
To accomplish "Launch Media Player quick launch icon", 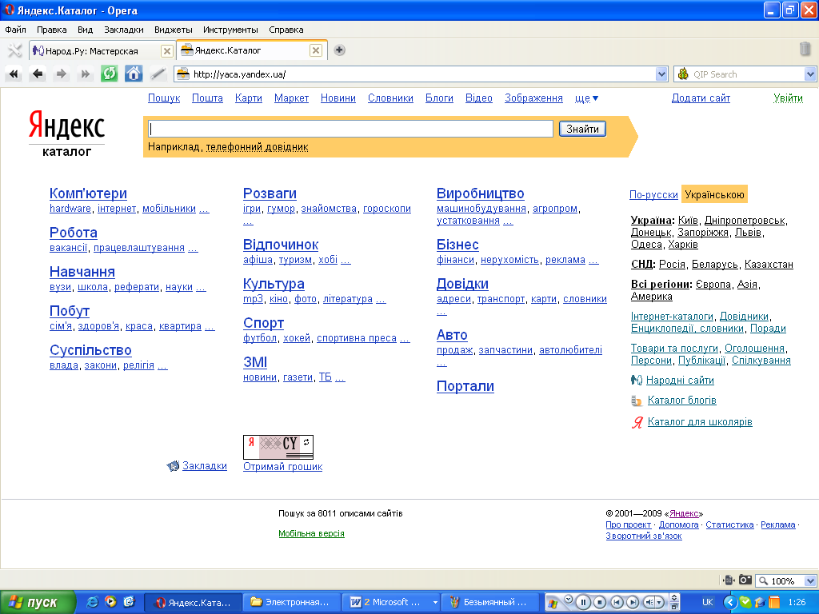I will [110, 601].
